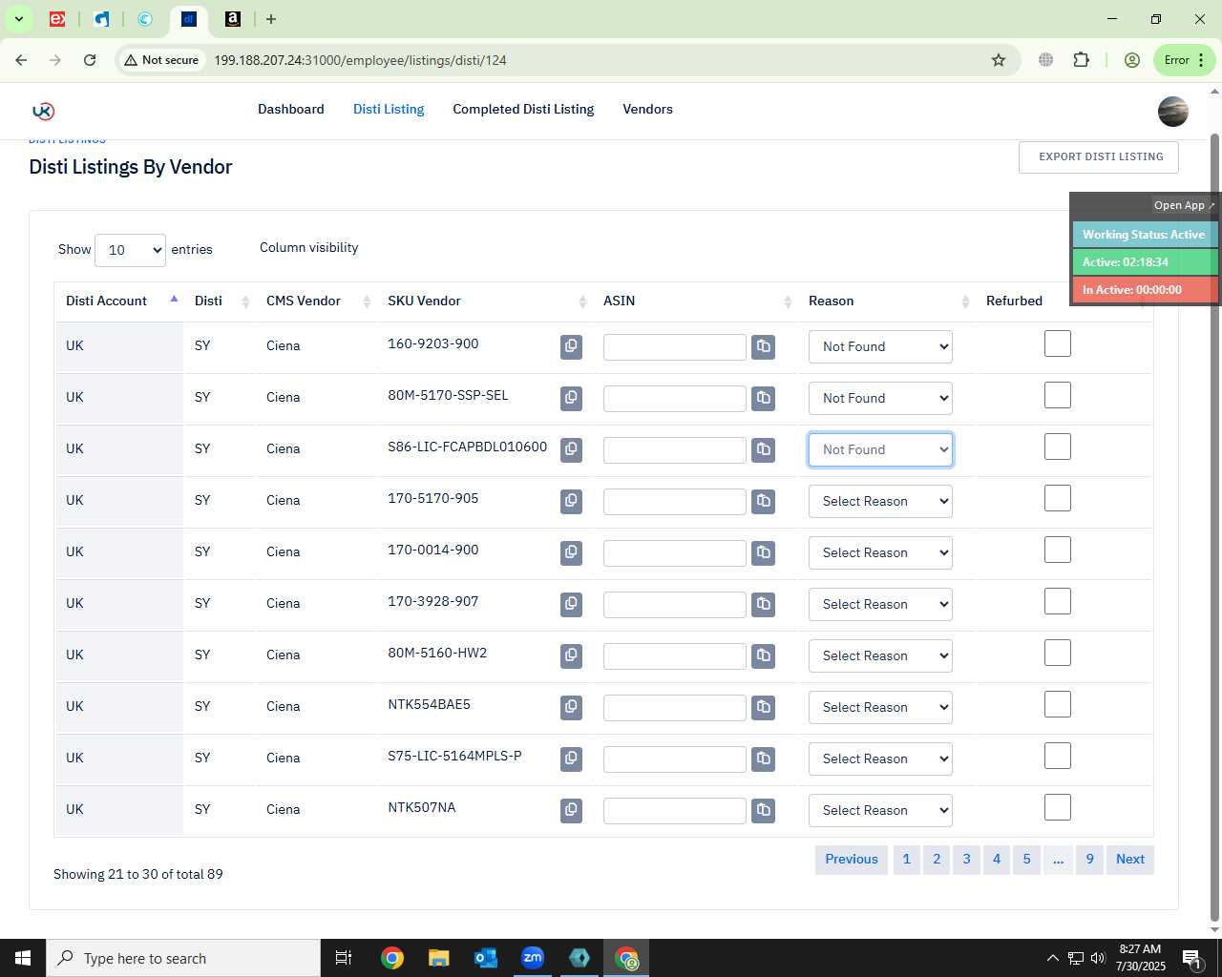Open Reason dropdown for S86-LIC-FCAPBDL010600

pyautogui.click(x=880, y=449)
